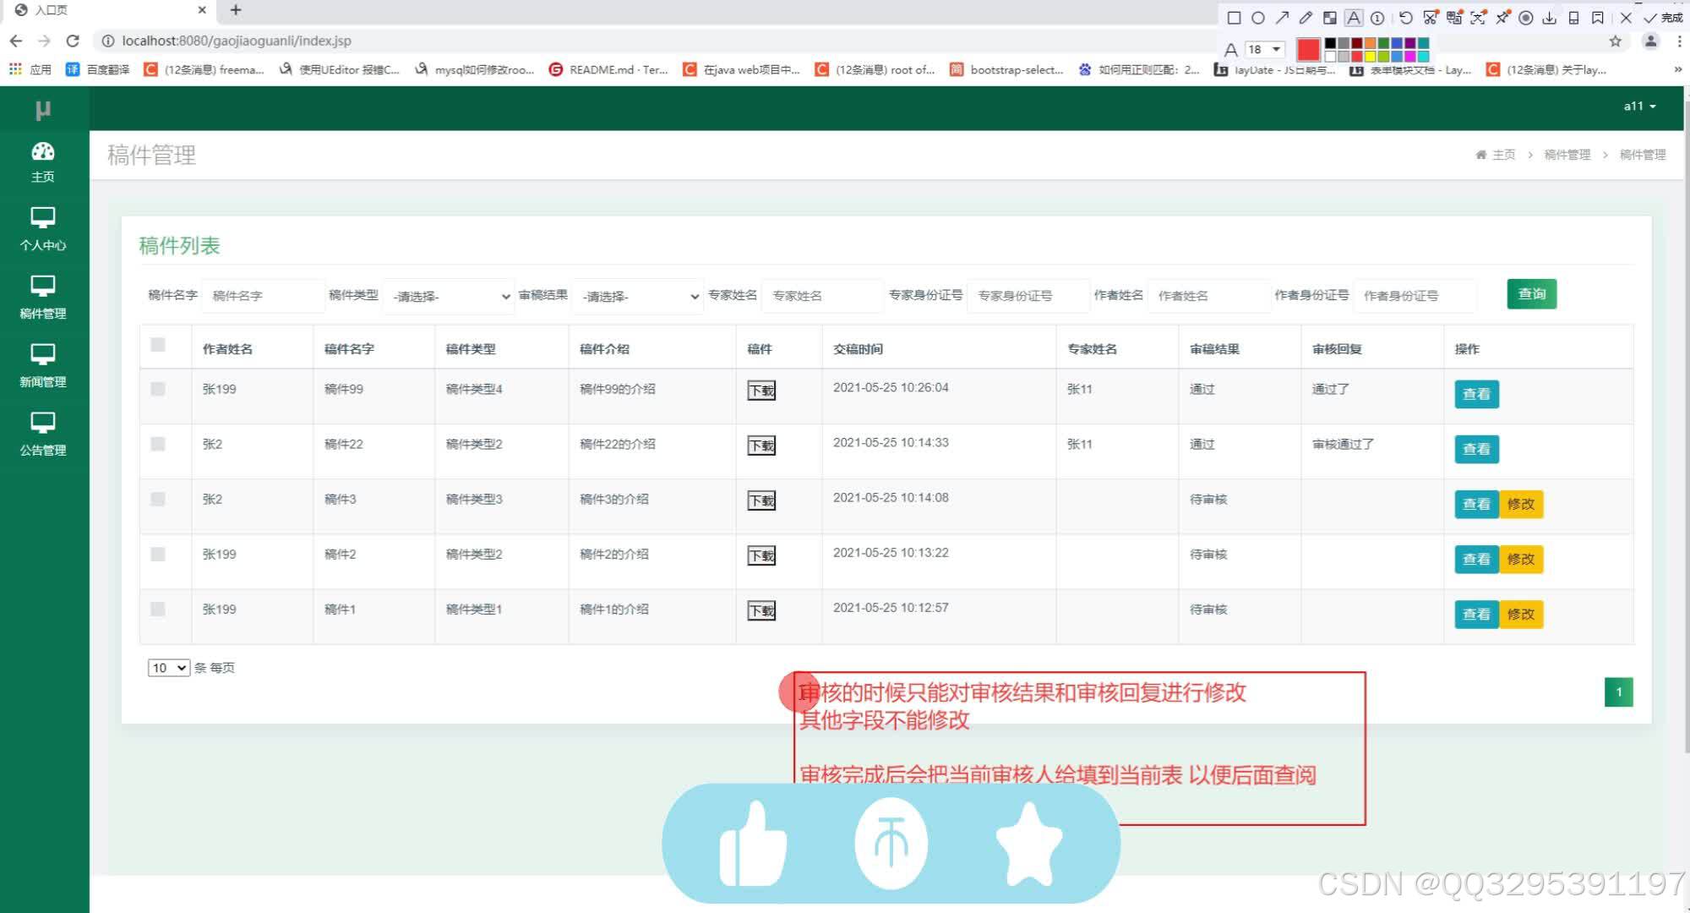Undo the last annotation
The image size is (1690, 913).
1406,18
